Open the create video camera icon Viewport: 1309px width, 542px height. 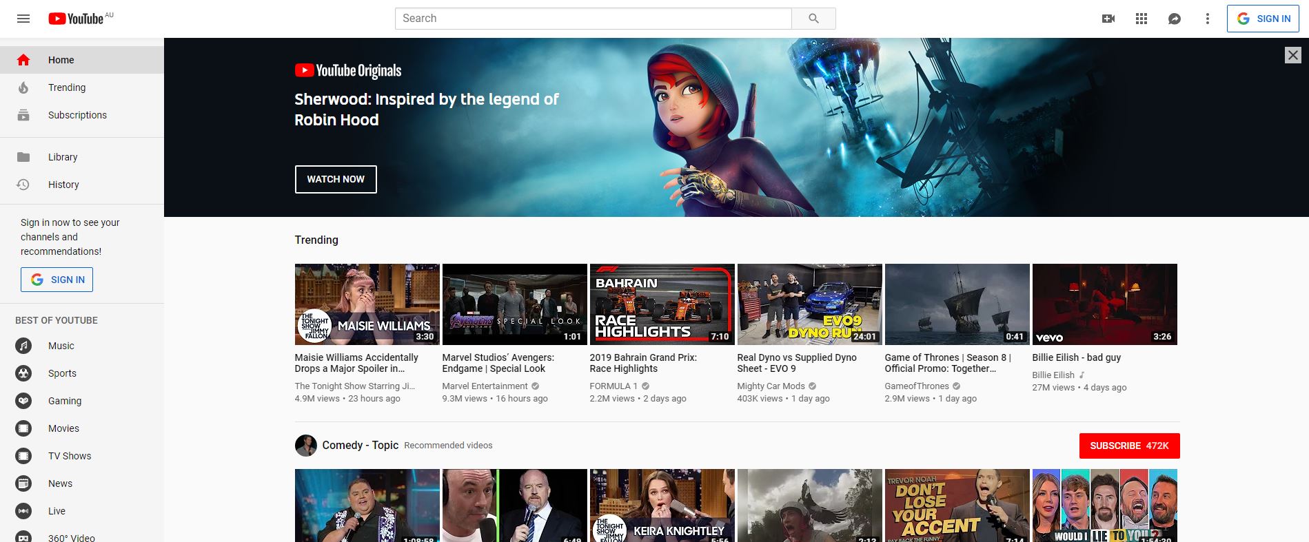point(1108,19)
